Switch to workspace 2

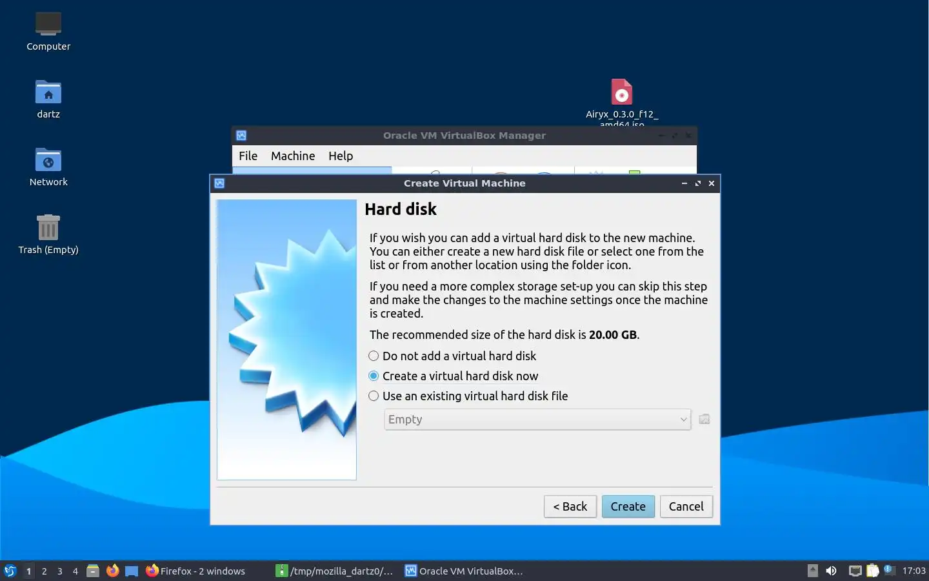(x=44, y=571)
